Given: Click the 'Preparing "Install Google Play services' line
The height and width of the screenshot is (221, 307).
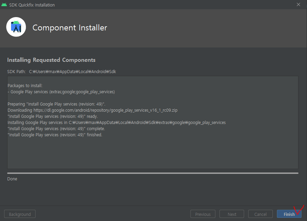Looking at the screenshot, I should [x=56, y=104].
